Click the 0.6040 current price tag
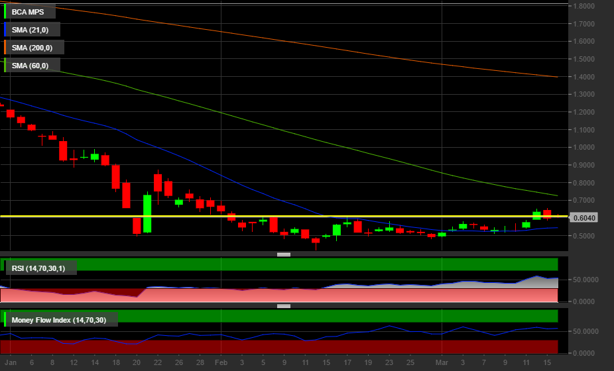Screen dimensions: 614x371 (583, 218)
